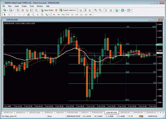
Task: Switch to the EURUSD,M1 chart tab
Action: point(125,113)
